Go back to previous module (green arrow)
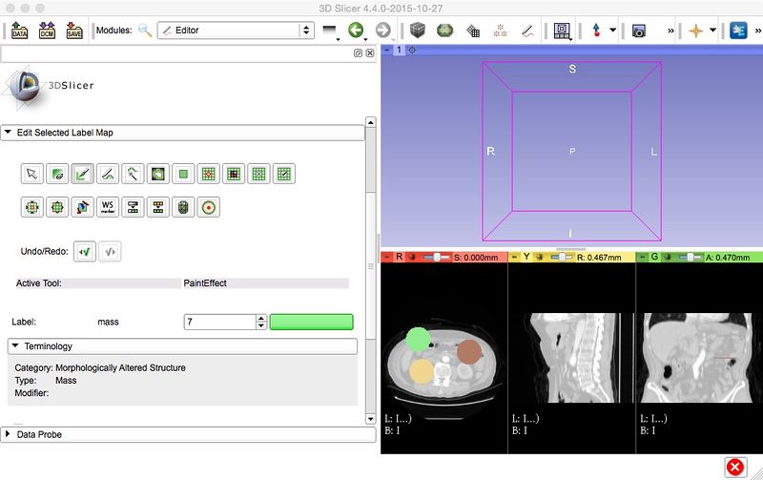 [356, 31]
